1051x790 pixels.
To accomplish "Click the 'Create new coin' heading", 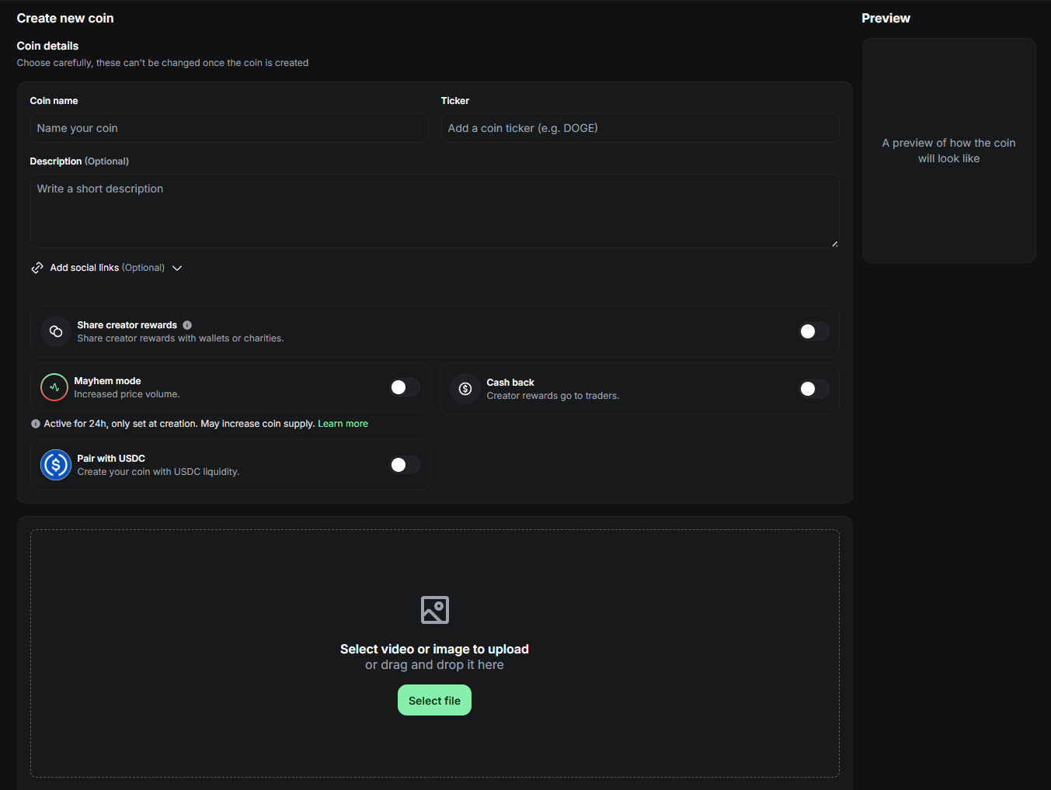I will (x=65, y=18).
